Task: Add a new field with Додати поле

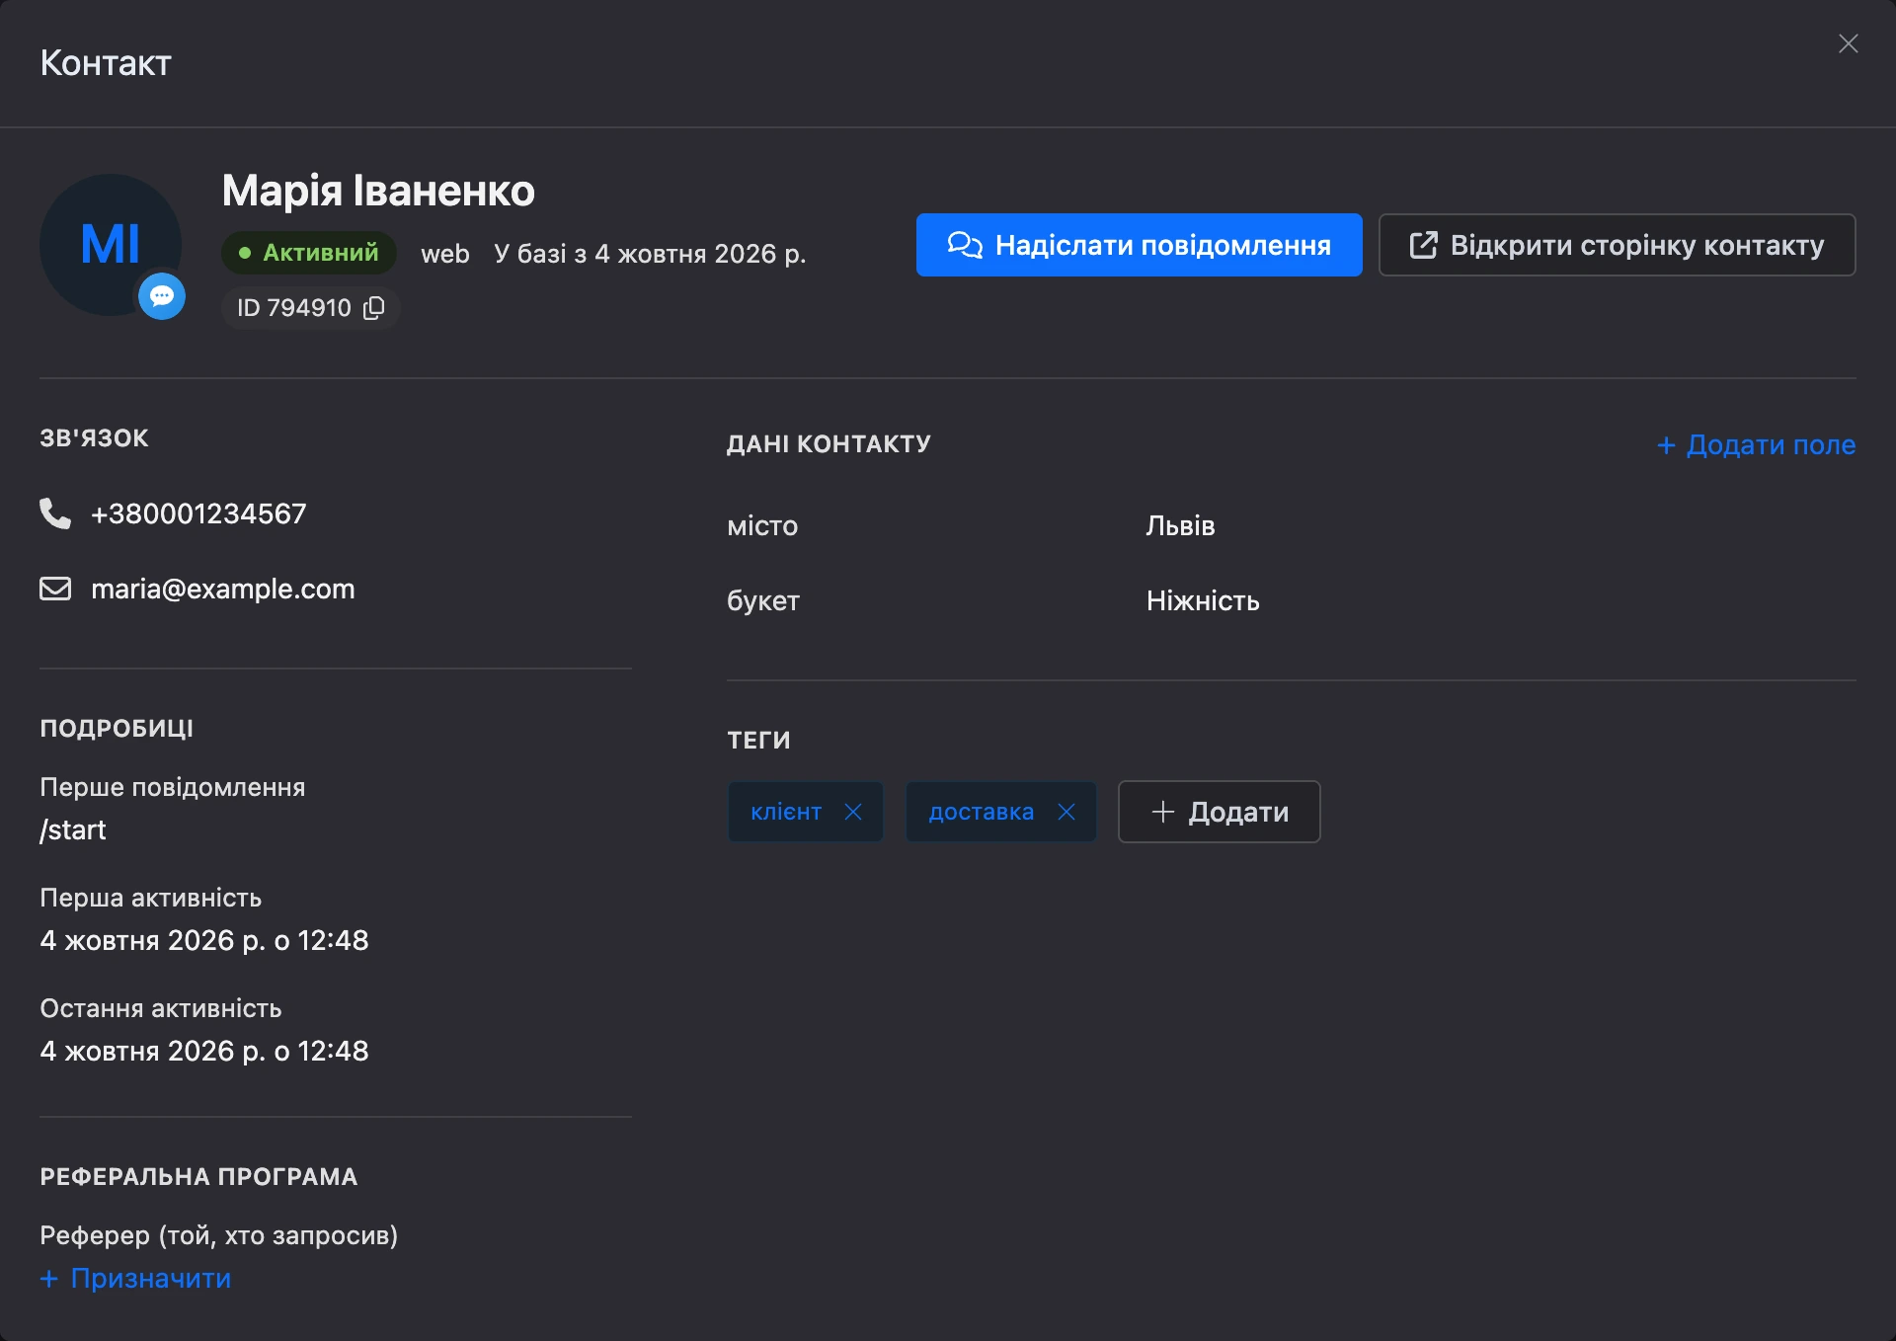Action: (1757, 444)
